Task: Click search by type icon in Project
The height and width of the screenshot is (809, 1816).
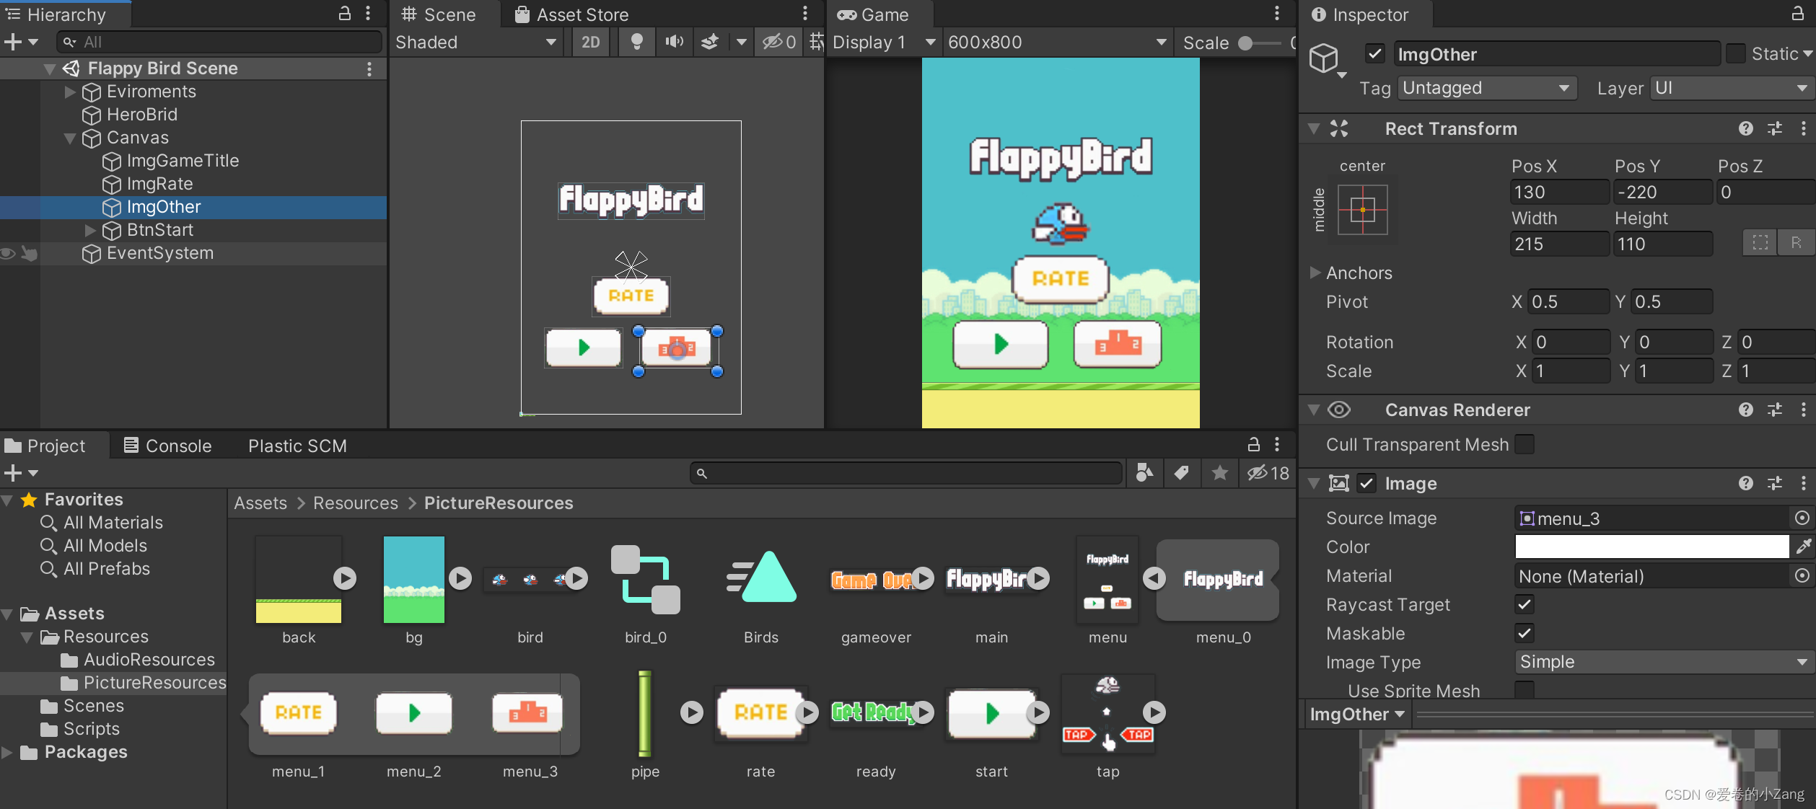Action: click(x=1144, y=472)
